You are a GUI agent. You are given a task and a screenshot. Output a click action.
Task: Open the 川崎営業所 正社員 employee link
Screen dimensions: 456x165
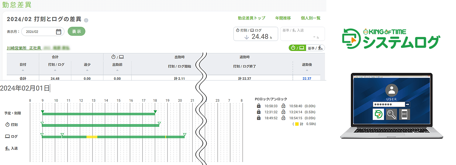[24, 48]
